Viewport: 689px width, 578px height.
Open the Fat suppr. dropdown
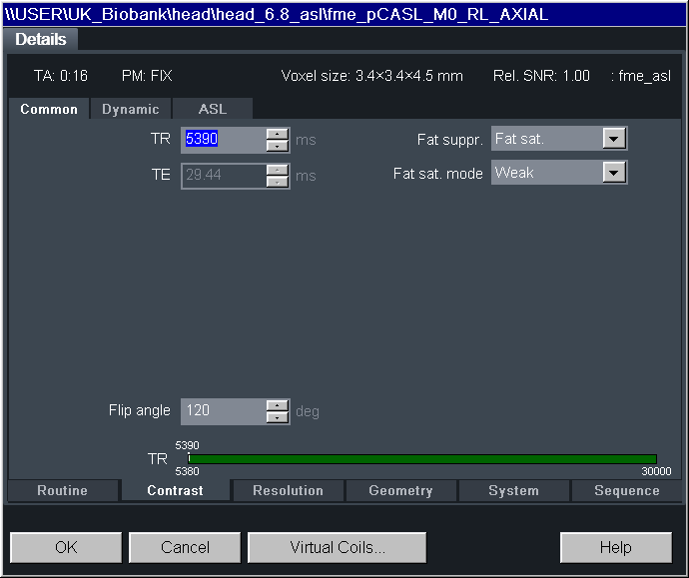[x=614, y=139]
